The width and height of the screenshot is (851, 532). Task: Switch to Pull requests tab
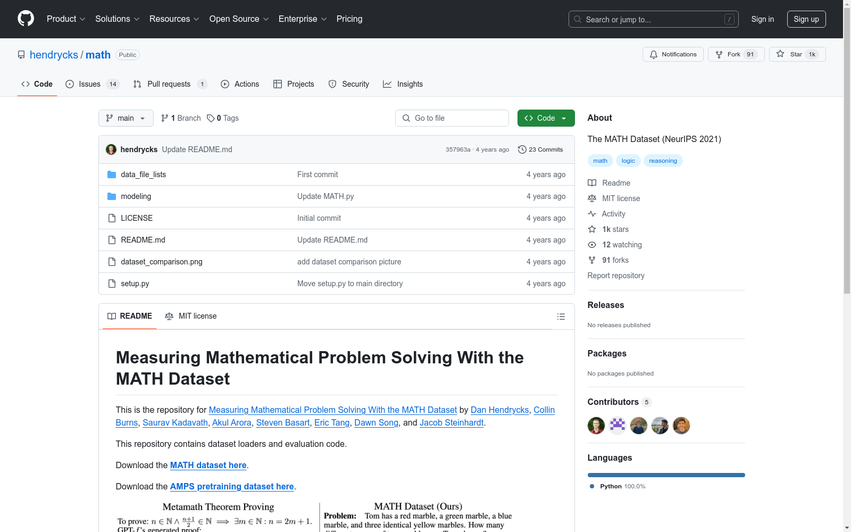pyautogui.click(x=170, y=84)
